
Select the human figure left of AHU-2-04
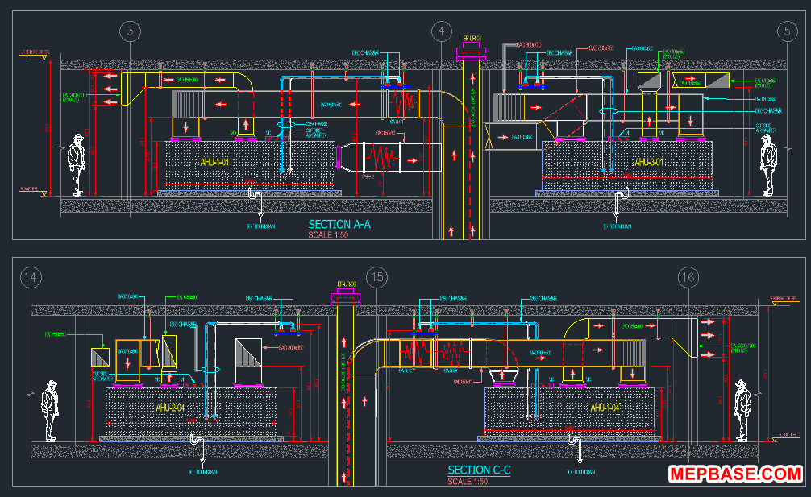pos(51,411)
